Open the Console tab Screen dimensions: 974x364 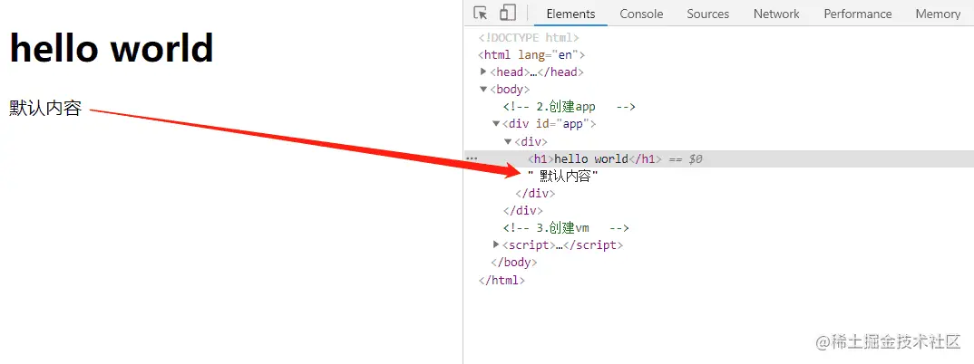[x=641, y=14]
